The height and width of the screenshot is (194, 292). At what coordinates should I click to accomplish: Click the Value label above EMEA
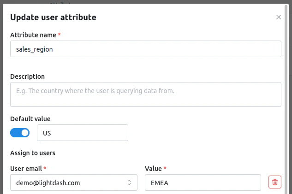(x=153, y=169)
